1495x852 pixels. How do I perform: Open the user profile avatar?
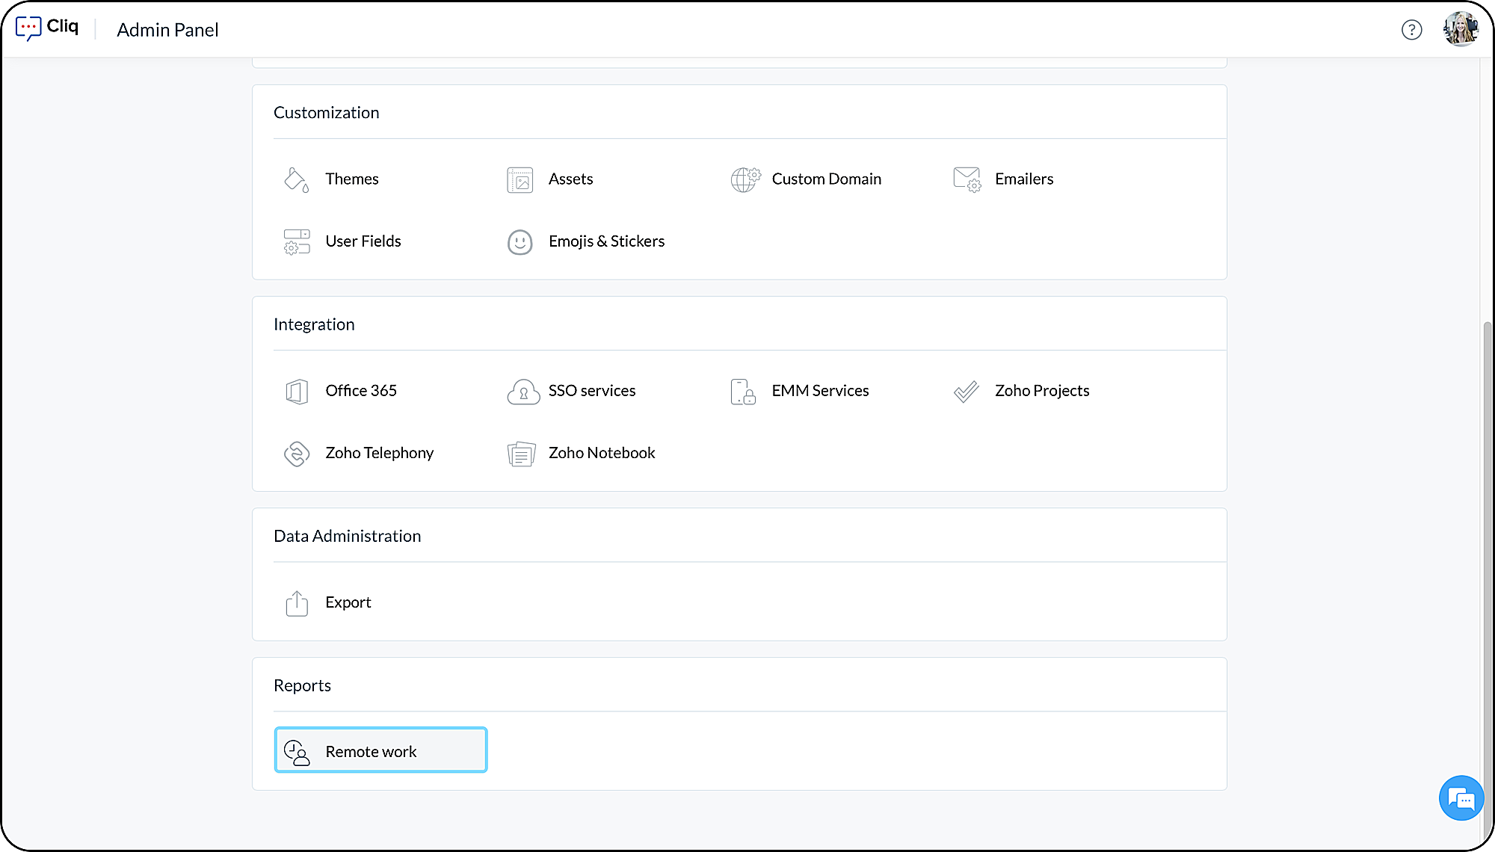[1460, 29]
